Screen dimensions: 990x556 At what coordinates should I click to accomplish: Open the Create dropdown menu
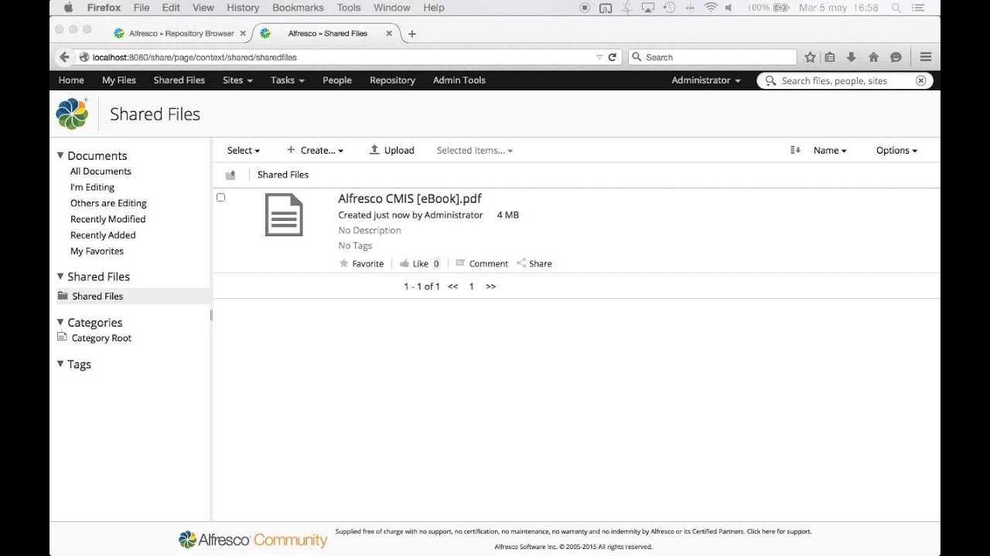point(316,151)
